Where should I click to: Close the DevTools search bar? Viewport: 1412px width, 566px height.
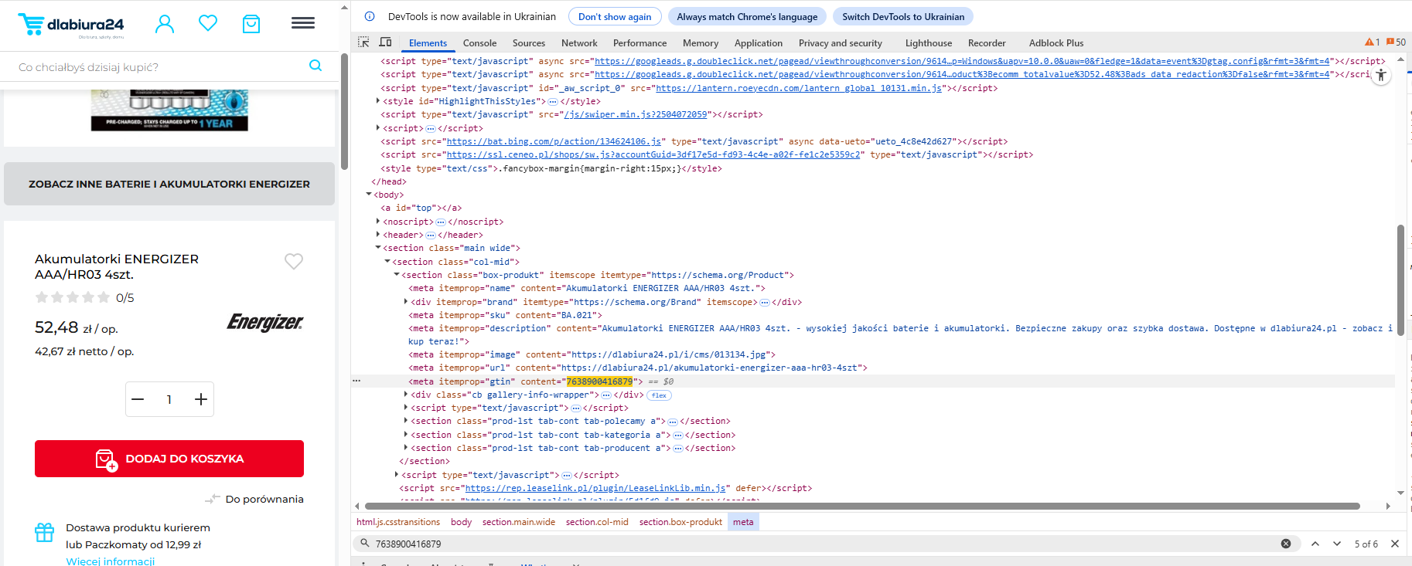[x=1395, y=544]
